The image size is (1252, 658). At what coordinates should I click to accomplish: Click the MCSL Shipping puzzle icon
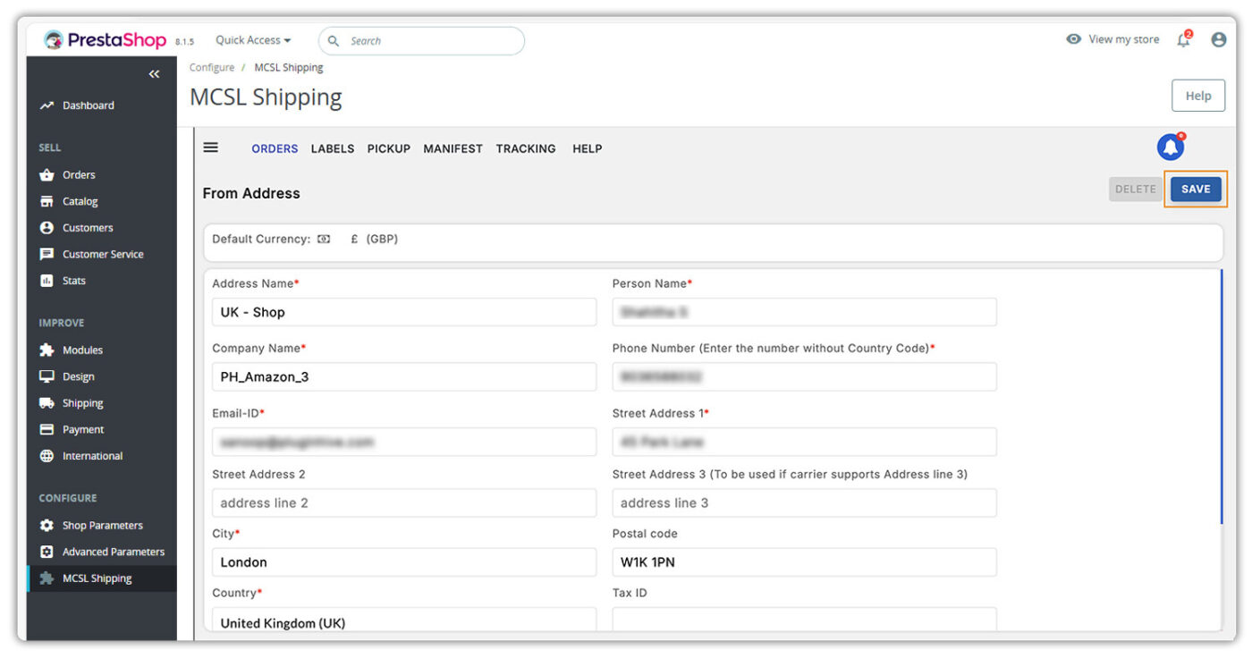[47, 578]
